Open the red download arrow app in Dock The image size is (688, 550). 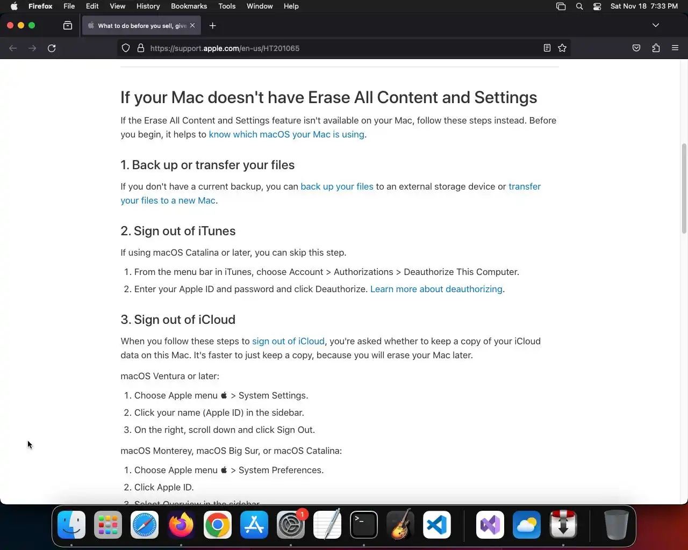pos(563,525)
